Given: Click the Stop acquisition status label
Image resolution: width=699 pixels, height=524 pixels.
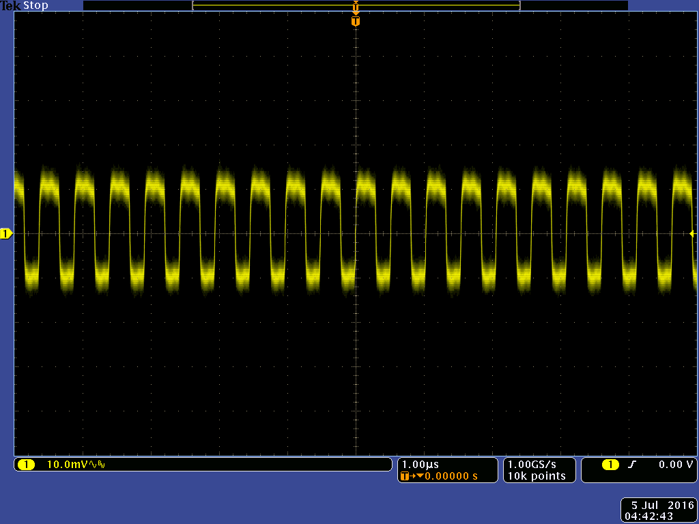Looking at the screenshot, I should tap(35, 5).
